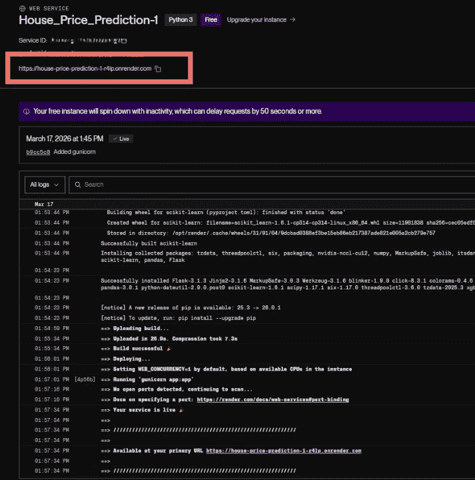The image size is (475, 480).
Task: Open the render.com port-binding docs link
Action: pos(273,400)
